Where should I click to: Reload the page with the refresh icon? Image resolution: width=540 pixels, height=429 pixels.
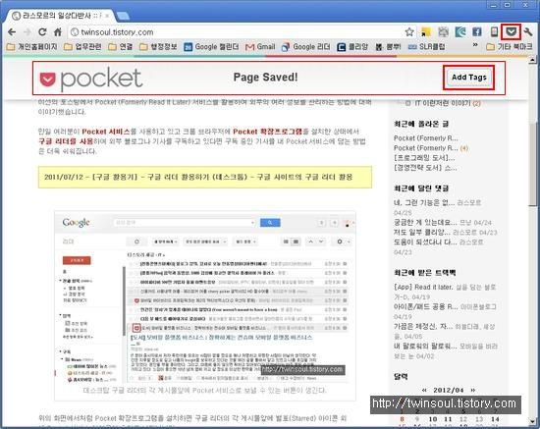point(42,32)
